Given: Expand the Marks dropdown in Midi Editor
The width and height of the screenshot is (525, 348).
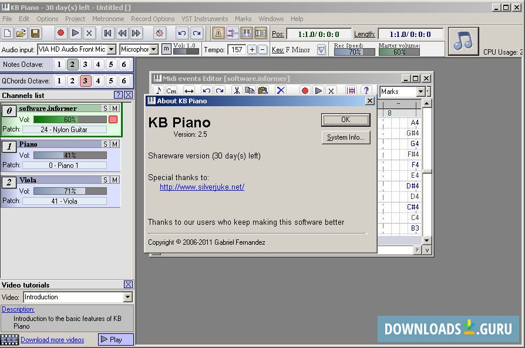Looking at the screenshot, I should coord(421,92).
